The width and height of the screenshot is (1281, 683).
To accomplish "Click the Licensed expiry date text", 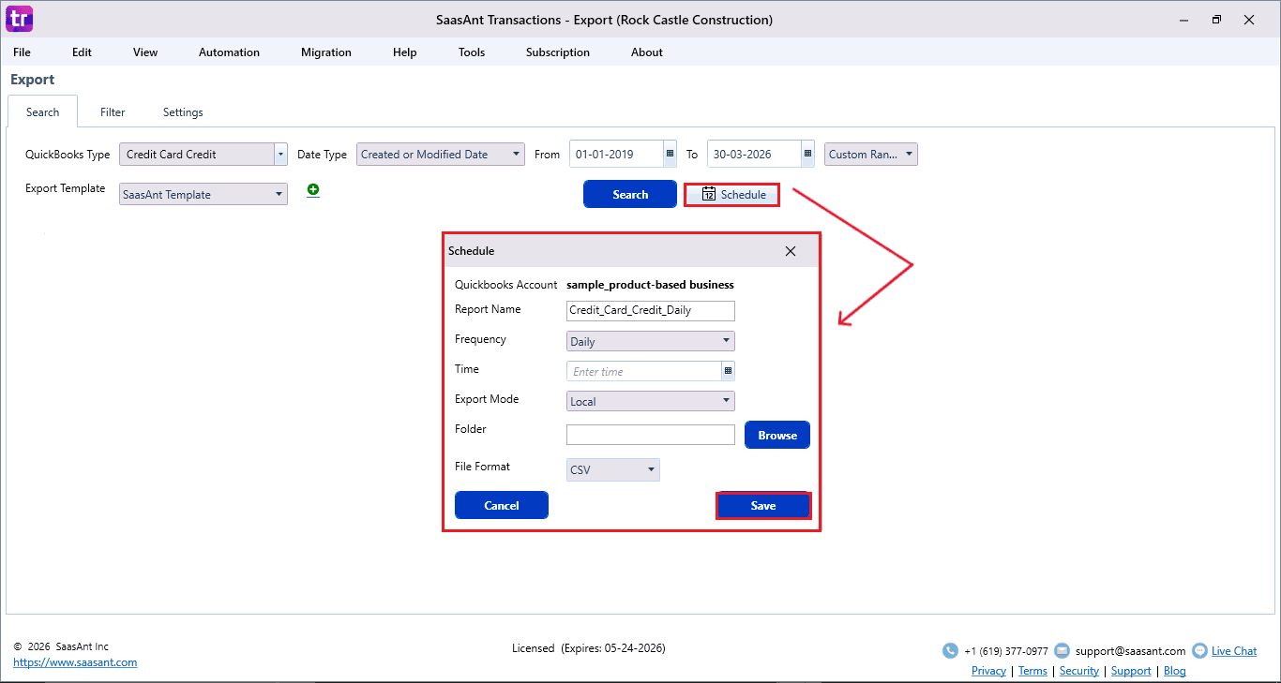I will click(589, 648).
